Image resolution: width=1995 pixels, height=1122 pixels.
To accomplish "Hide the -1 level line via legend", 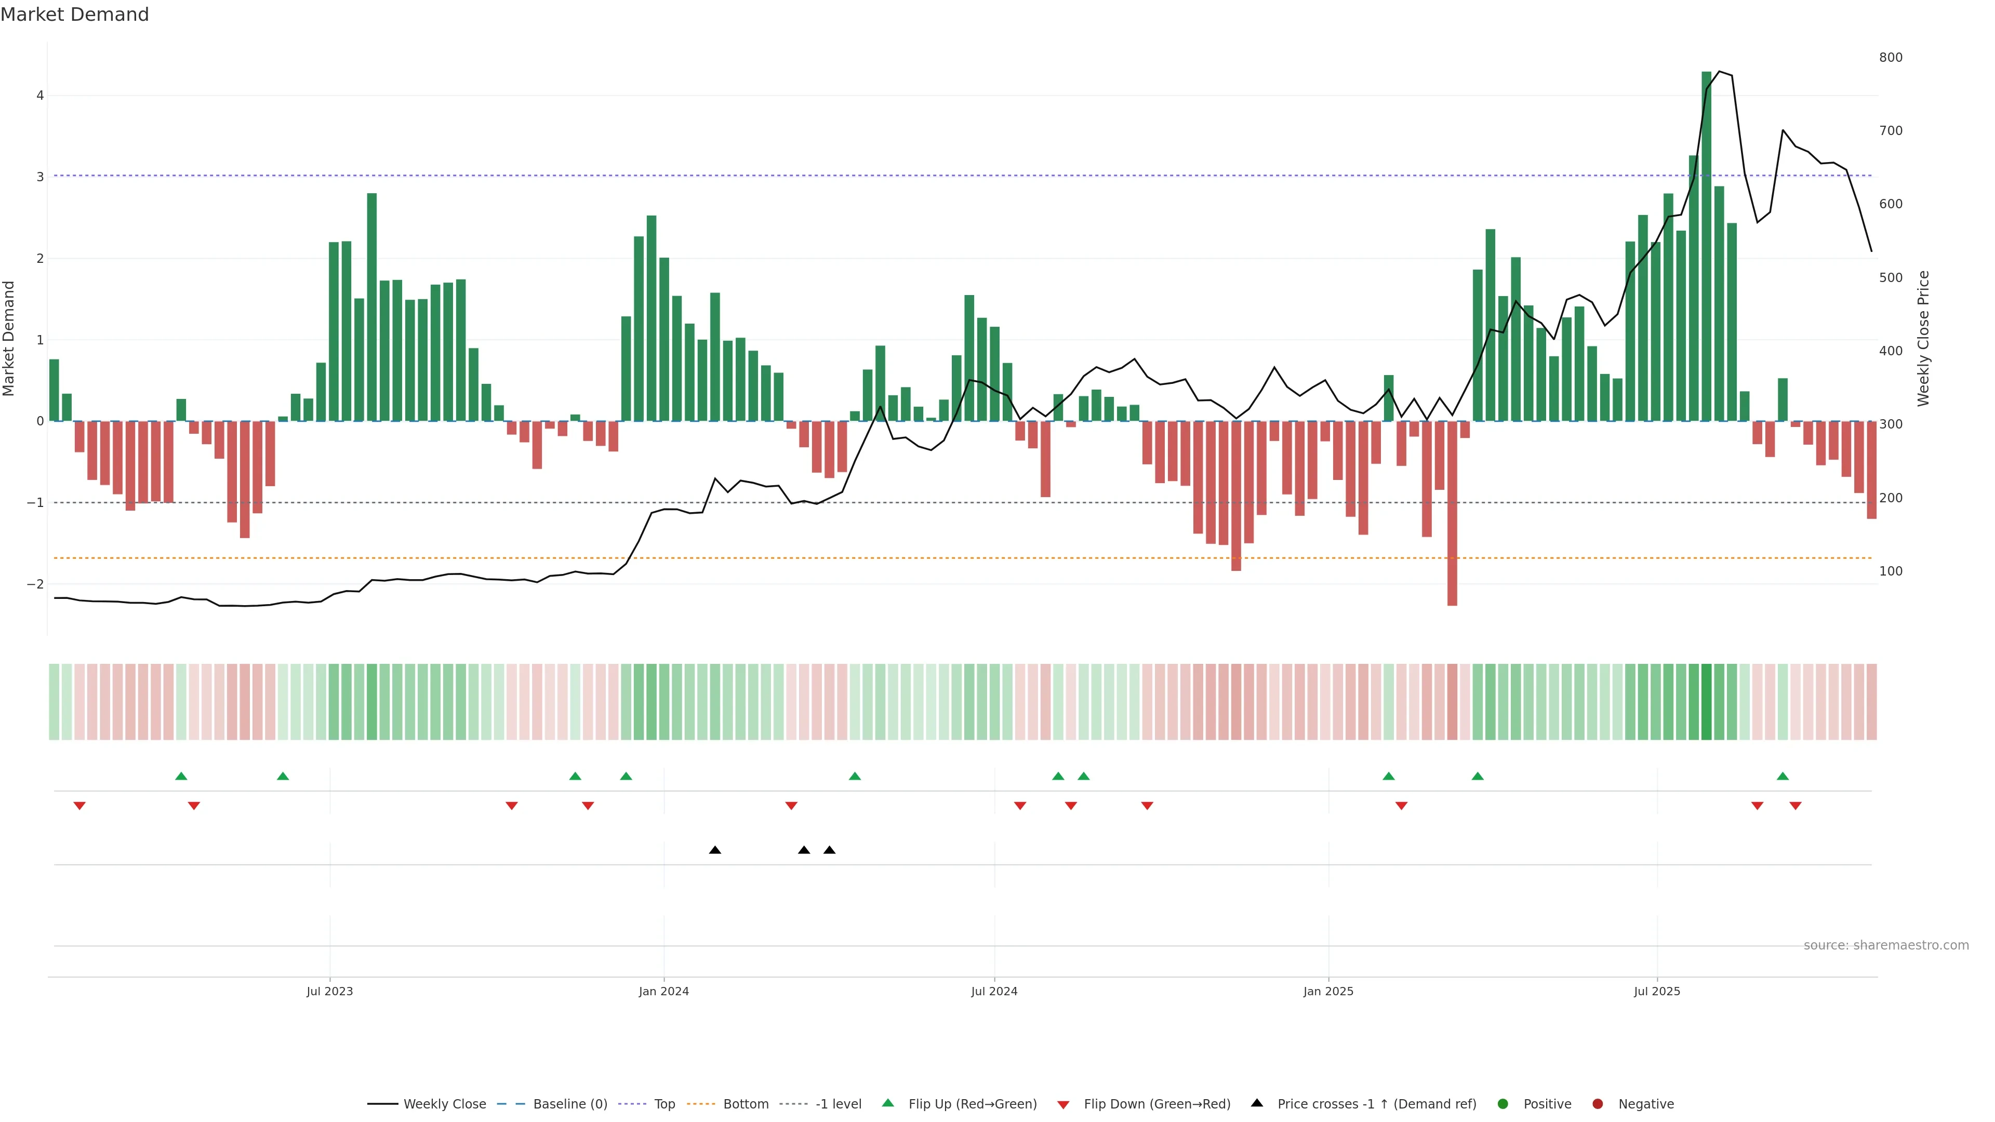I will tap(838, 1103).
